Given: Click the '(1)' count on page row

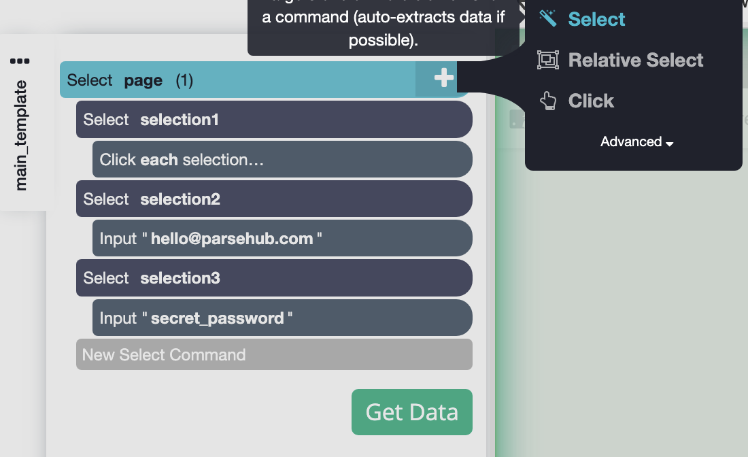Looking at the screenshot, I should tap(184, 80).
